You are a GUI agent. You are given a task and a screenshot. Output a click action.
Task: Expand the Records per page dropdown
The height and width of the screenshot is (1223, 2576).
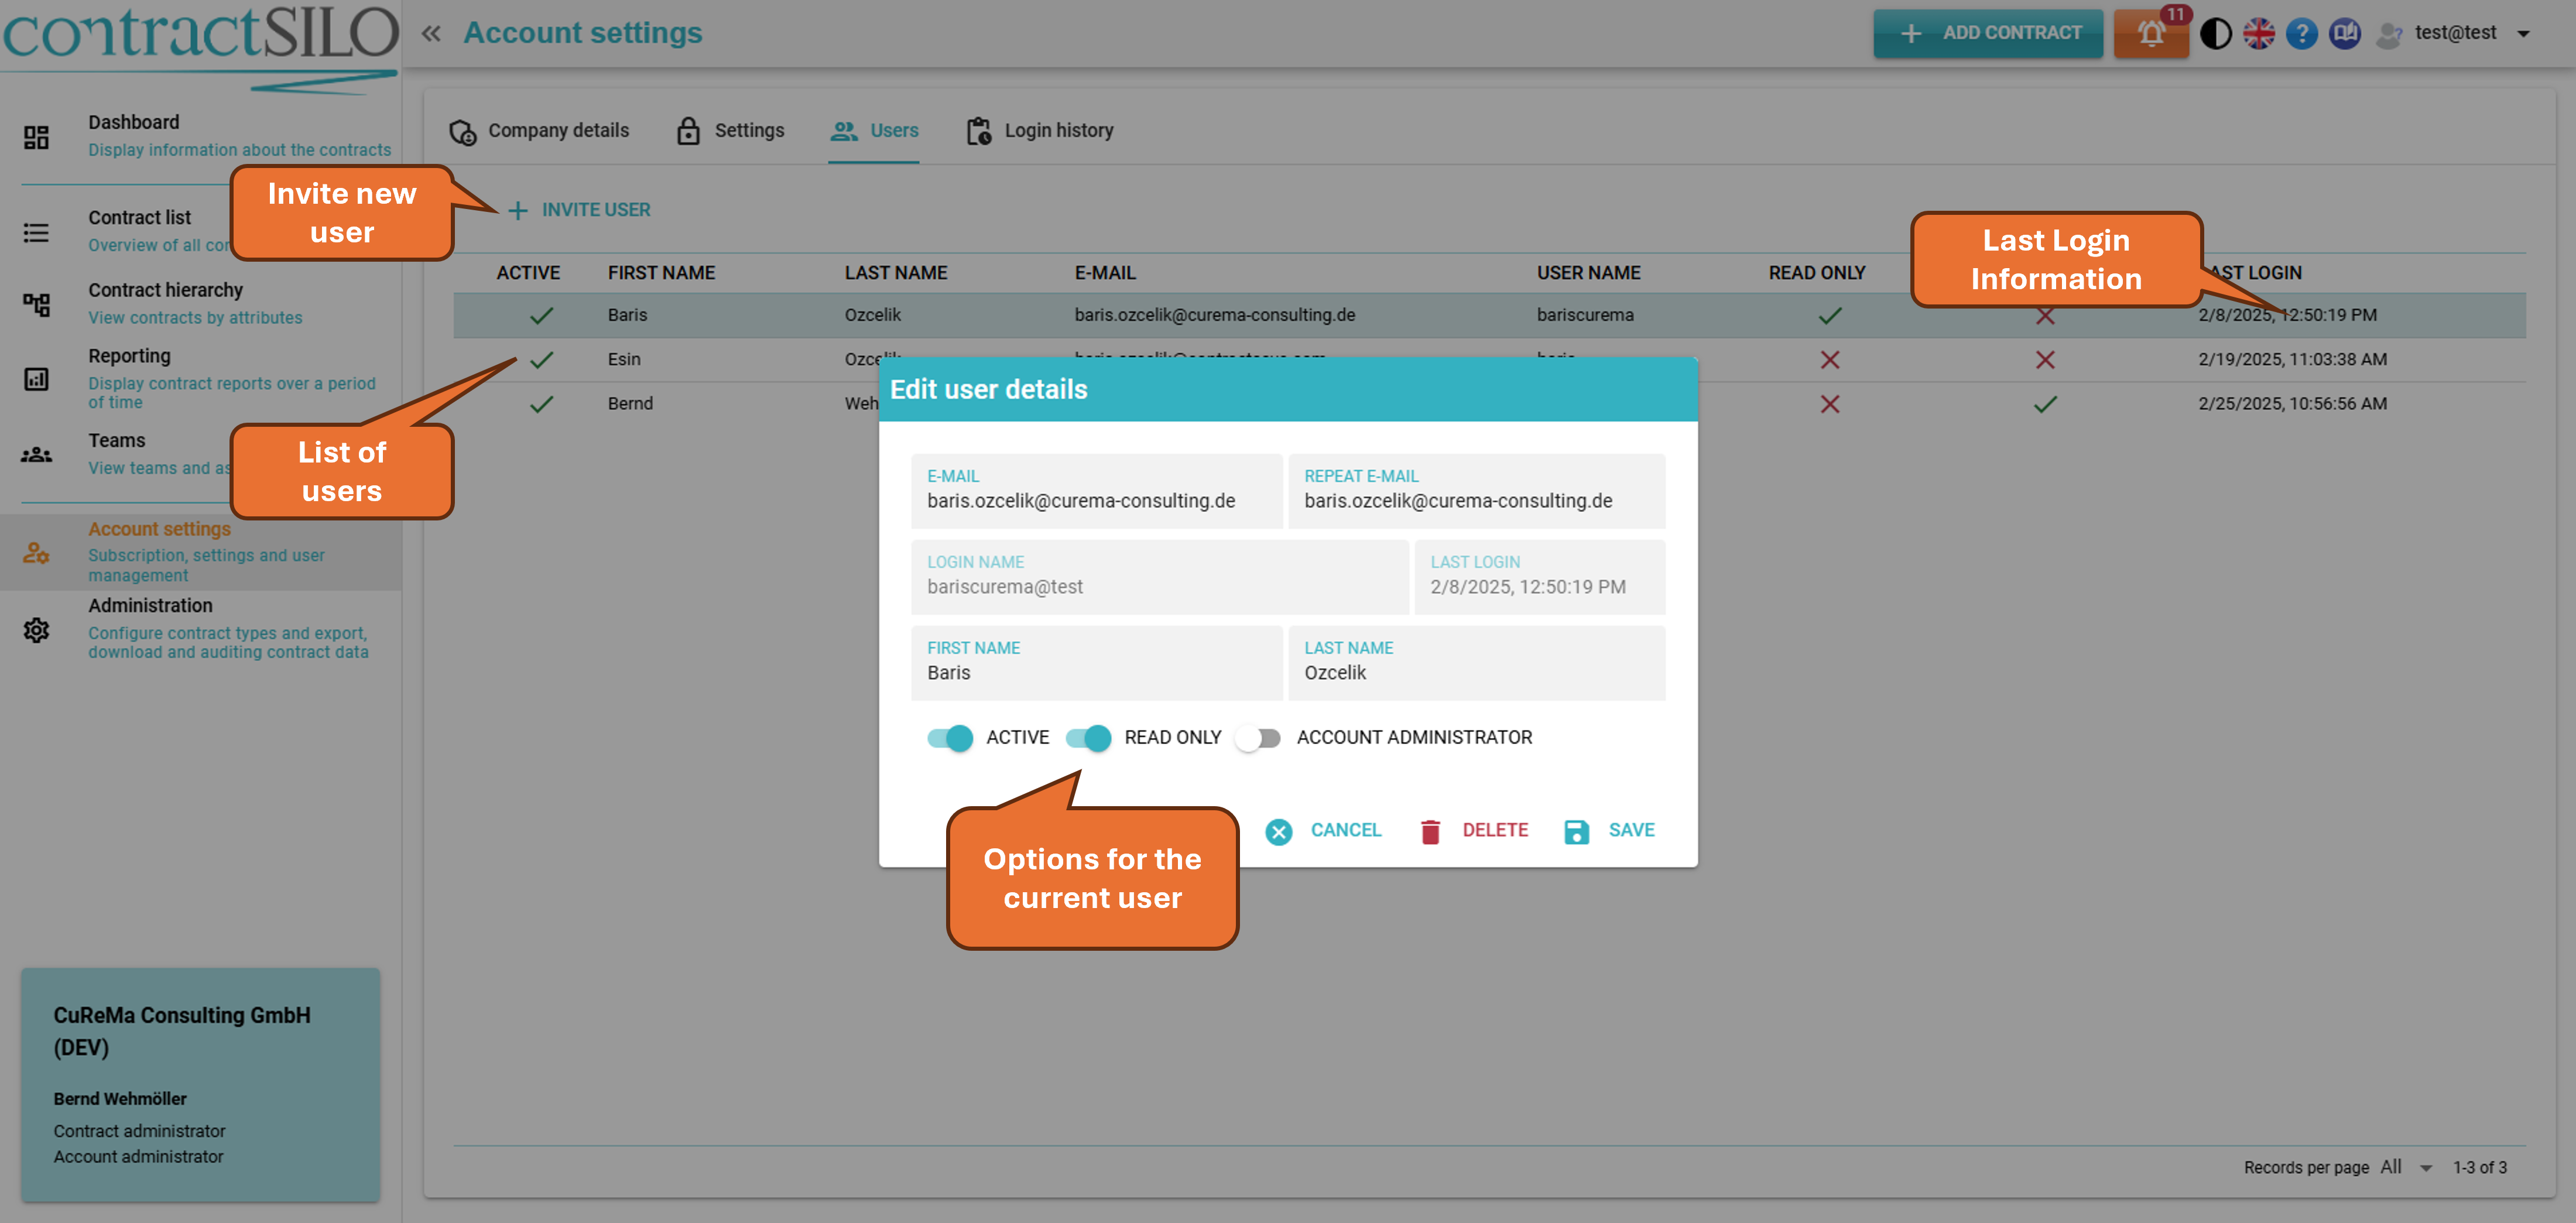[2408, 1167]
